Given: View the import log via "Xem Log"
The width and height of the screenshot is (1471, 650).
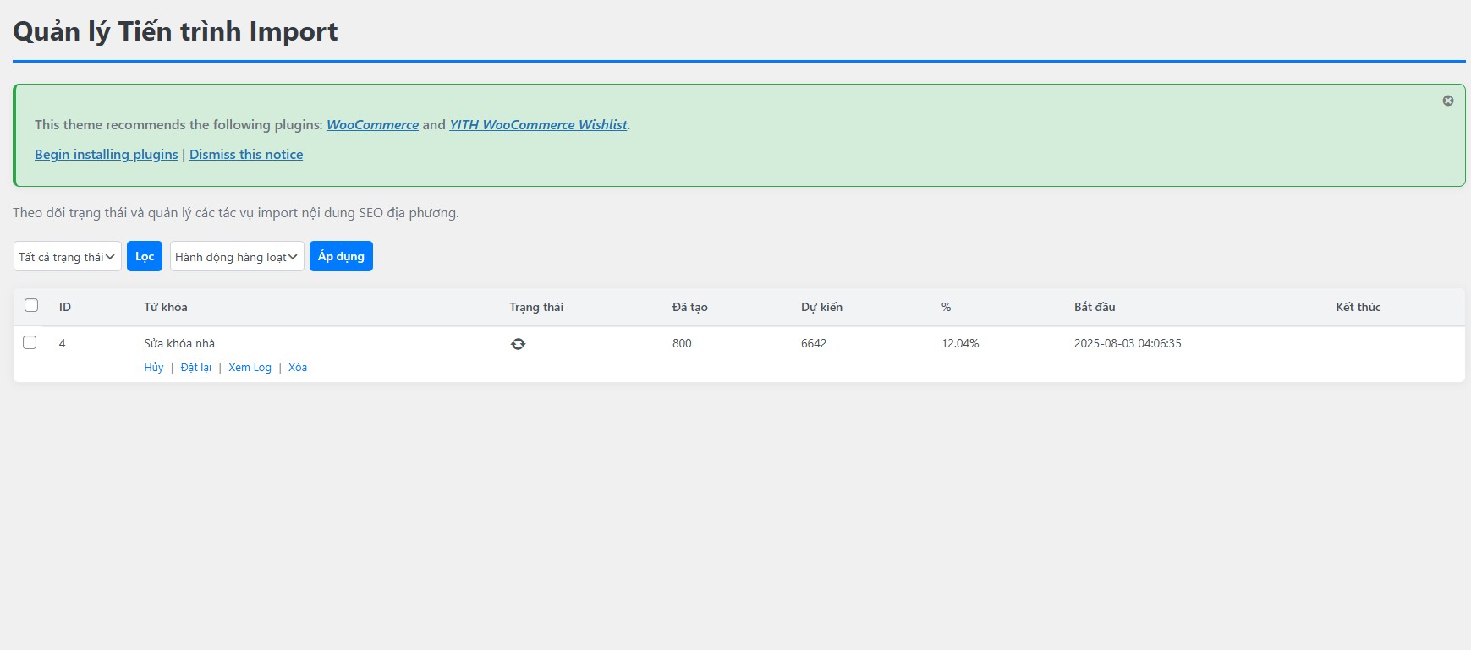Looking at the screenshot, I should (250, 368).
